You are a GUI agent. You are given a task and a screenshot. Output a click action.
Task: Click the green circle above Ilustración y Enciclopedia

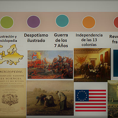click(7, 22)
